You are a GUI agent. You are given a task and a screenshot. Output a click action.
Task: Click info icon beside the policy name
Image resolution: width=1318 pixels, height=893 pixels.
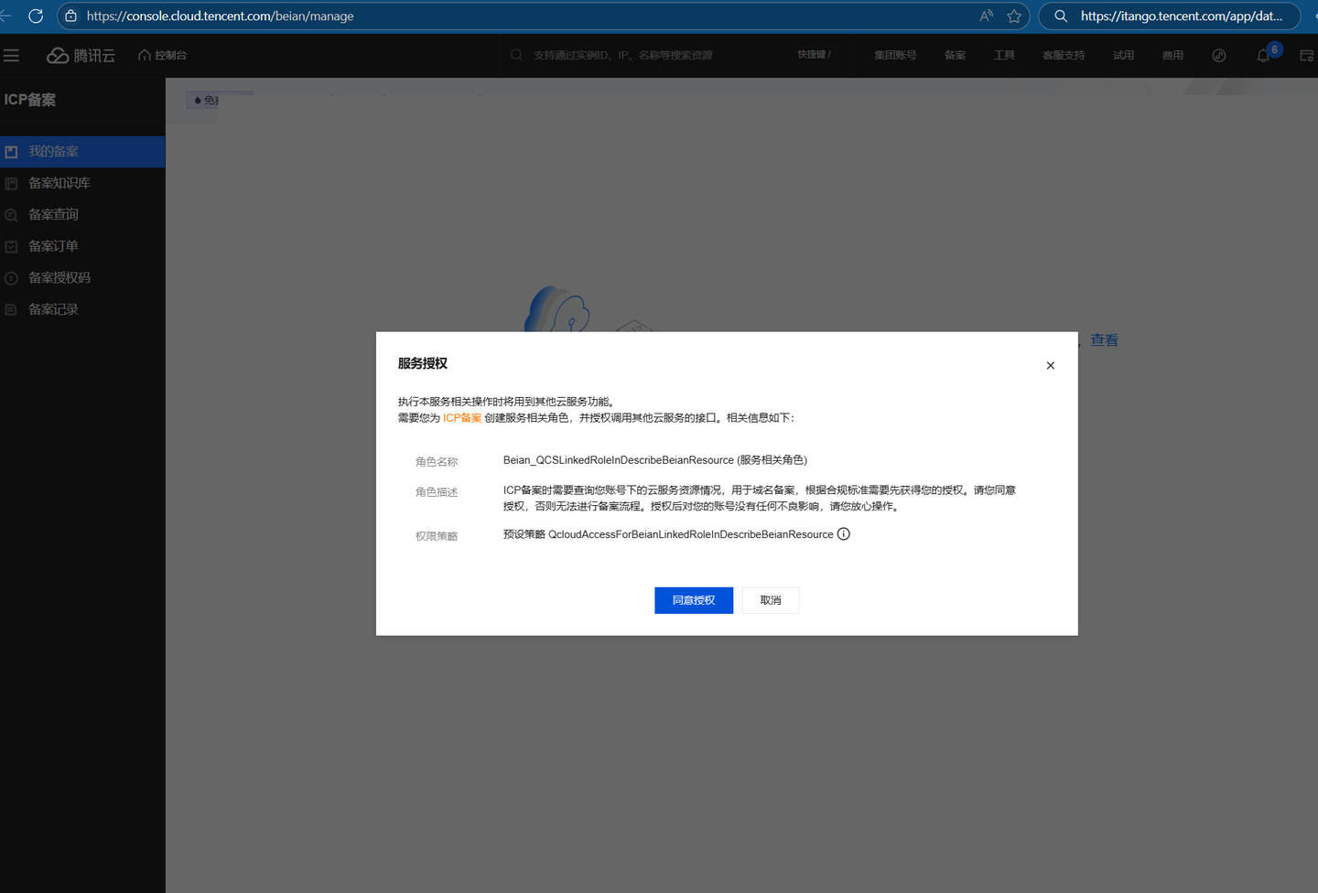[x=843, y=534]
